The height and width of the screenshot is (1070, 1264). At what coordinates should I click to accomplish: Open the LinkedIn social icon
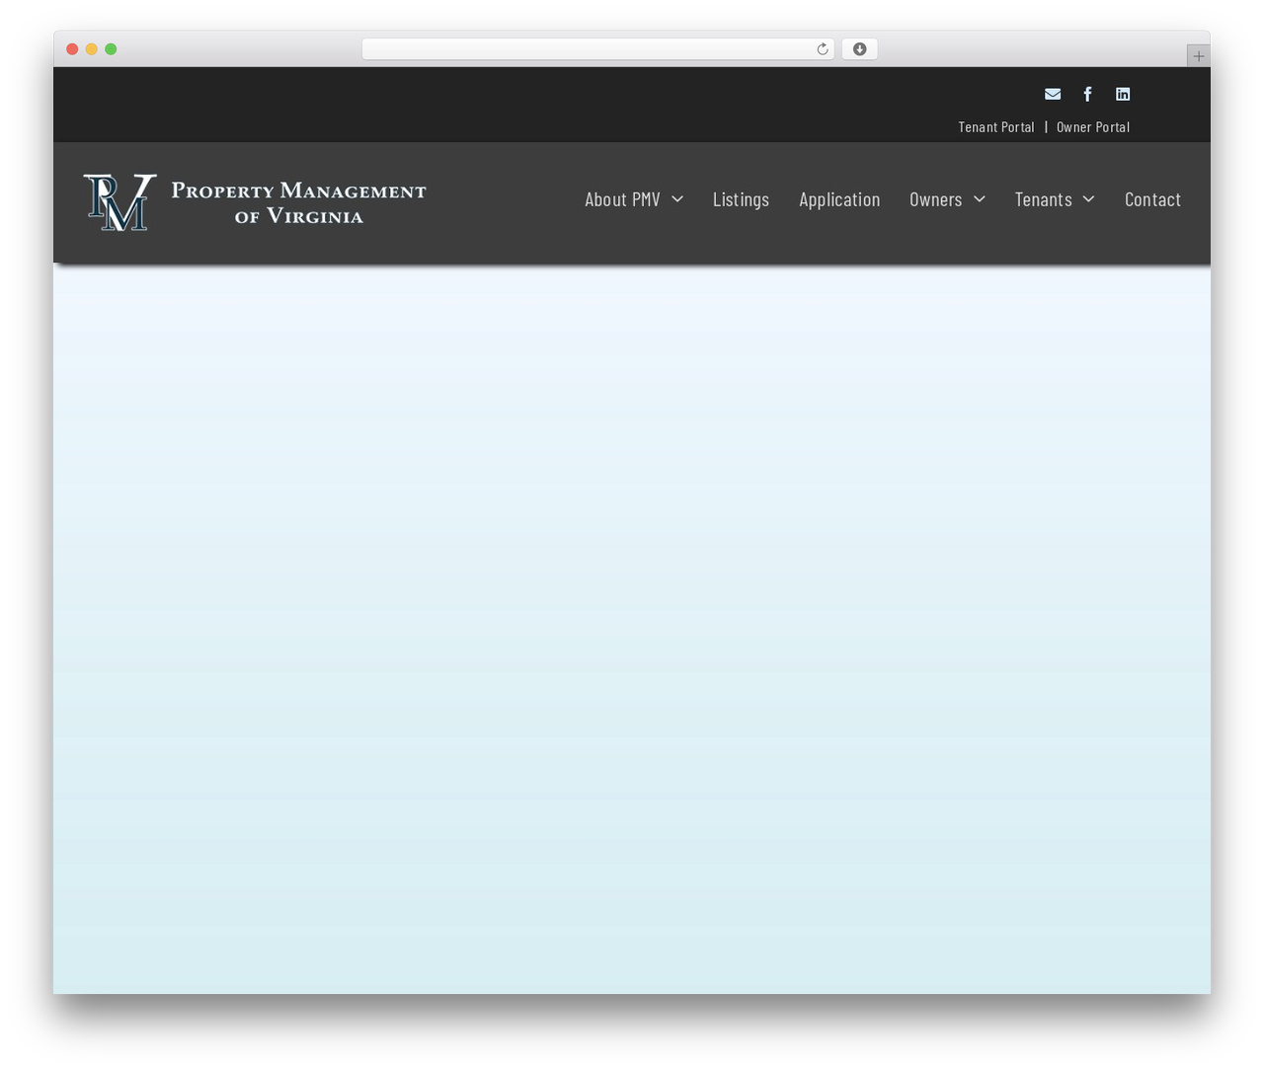click(x=1123, y=94)
